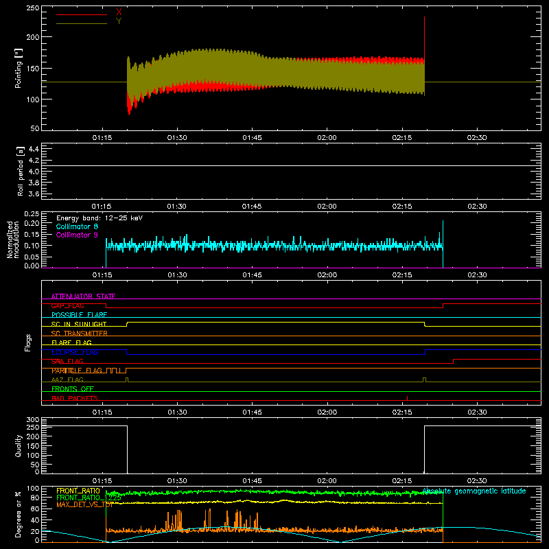Click the Flags axis title

(x=28, y=342)
